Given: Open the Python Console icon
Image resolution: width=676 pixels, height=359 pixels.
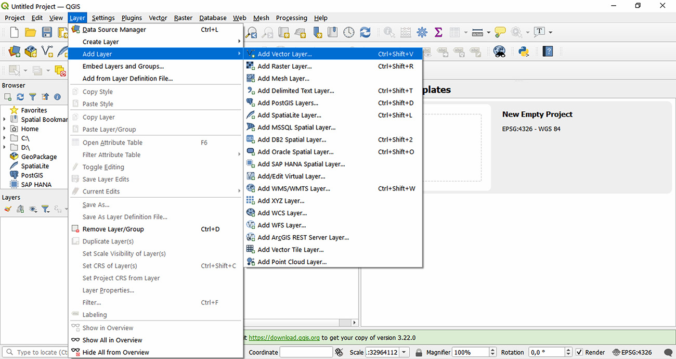Looking at the screenshot, I should point(524,52).
